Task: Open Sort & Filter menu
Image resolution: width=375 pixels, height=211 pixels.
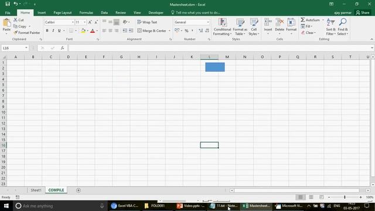Action: tap(330, 27)
